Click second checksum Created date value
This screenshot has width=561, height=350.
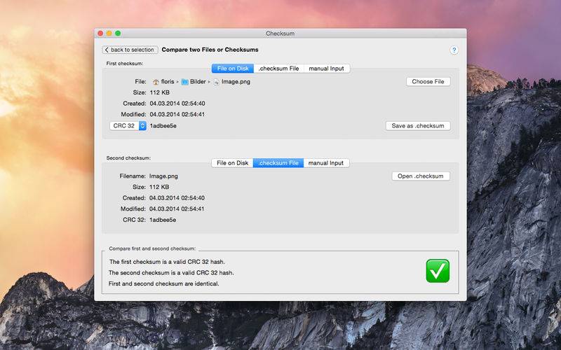coord(177,198)
